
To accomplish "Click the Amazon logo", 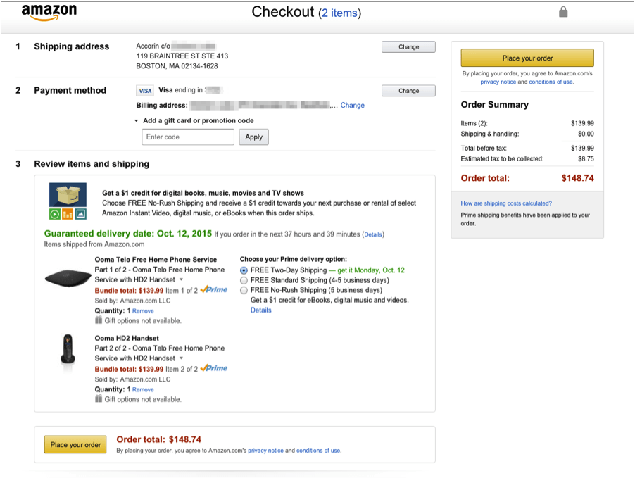I will (x=49, y=12).
